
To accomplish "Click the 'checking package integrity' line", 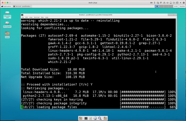I will click(98, 103).
